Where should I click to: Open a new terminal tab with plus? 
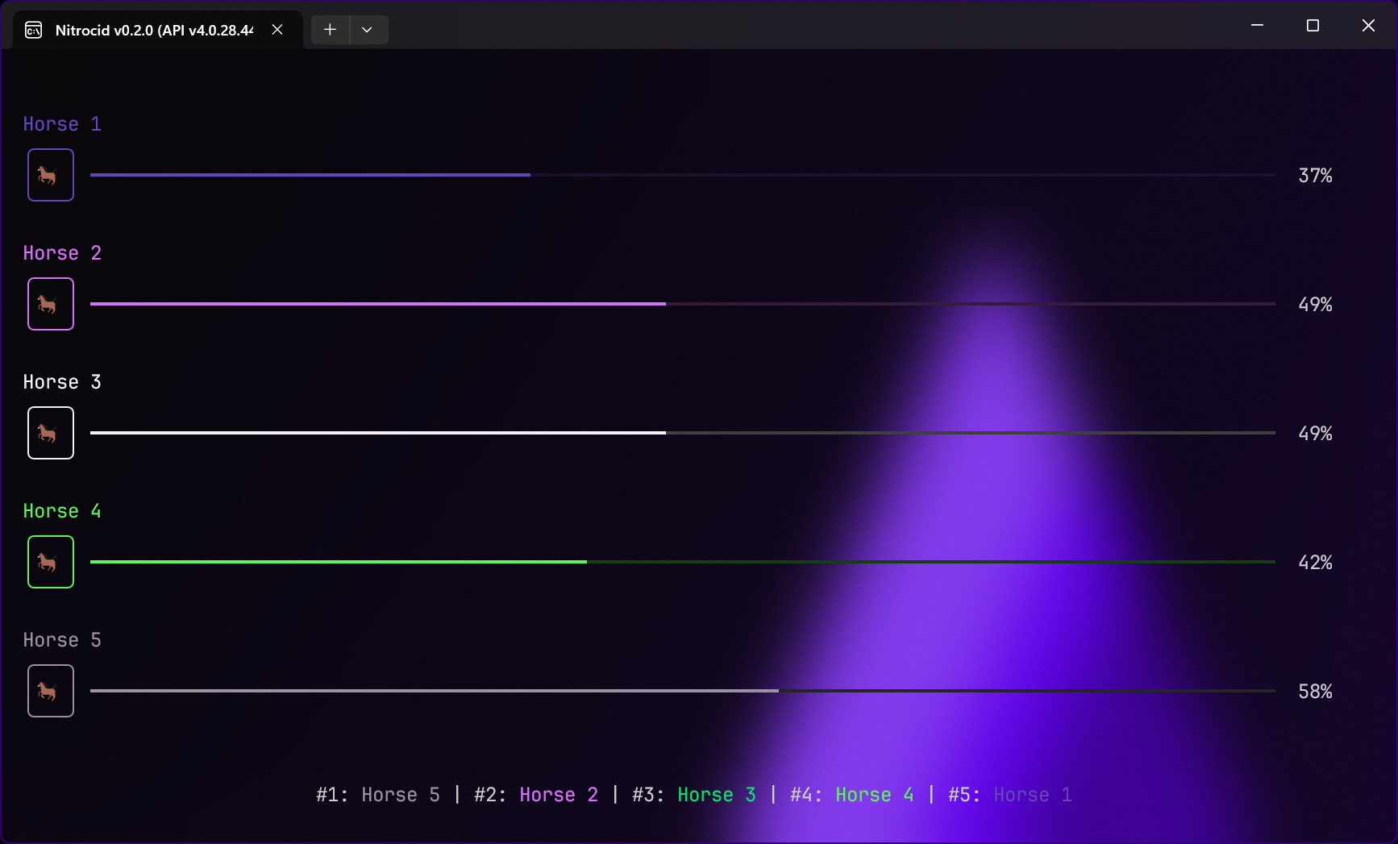coord(330,30)
